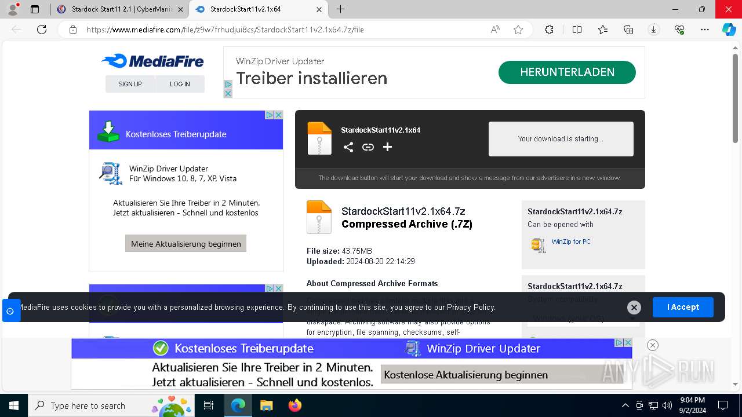
Task: Select the StardockStart11v2.1x64 MediaFire tab
Action: [260, 9]
